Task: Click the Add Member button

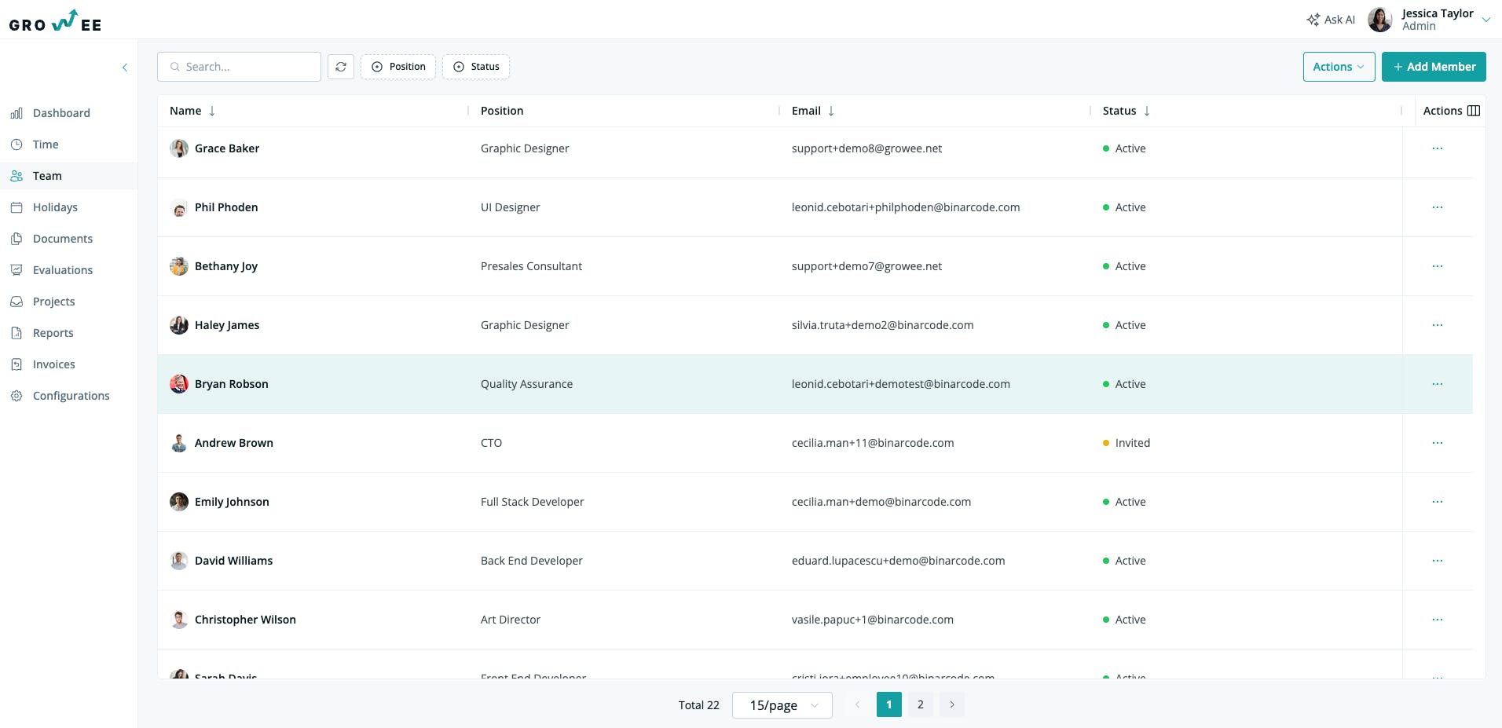Action: coord(1434,67)
